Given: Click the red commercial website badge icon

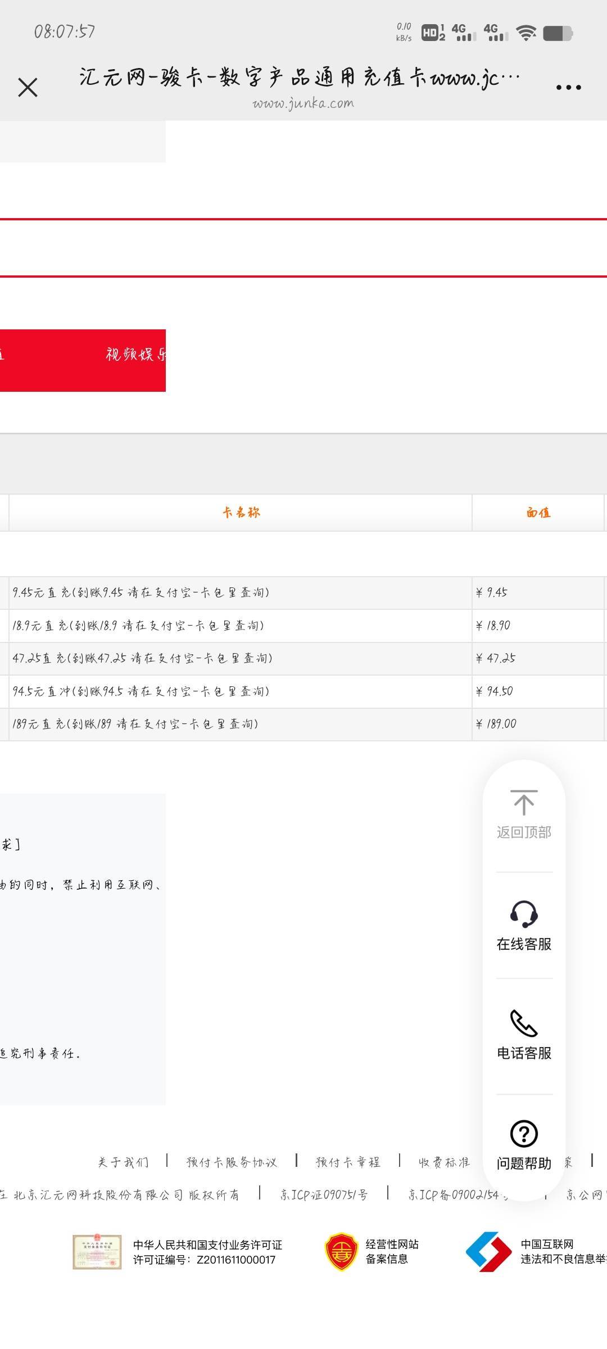Looking at the screenshot, I should [341, 1252].
